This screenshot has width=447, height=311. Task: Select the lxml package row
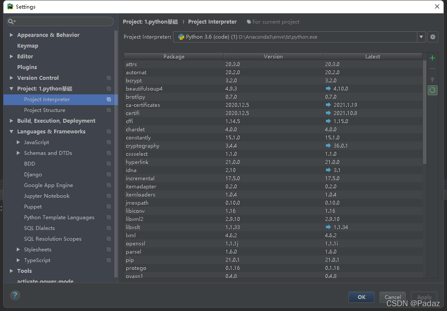(274, 235)
